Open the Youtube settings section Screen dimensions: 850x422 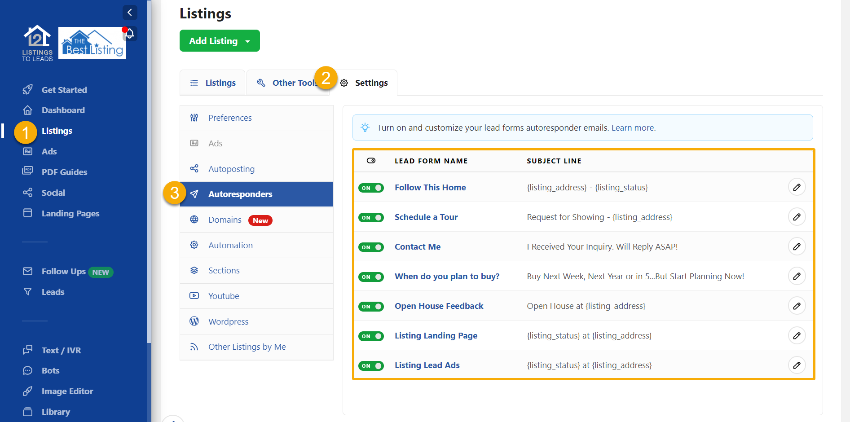[x=223, y=296]
